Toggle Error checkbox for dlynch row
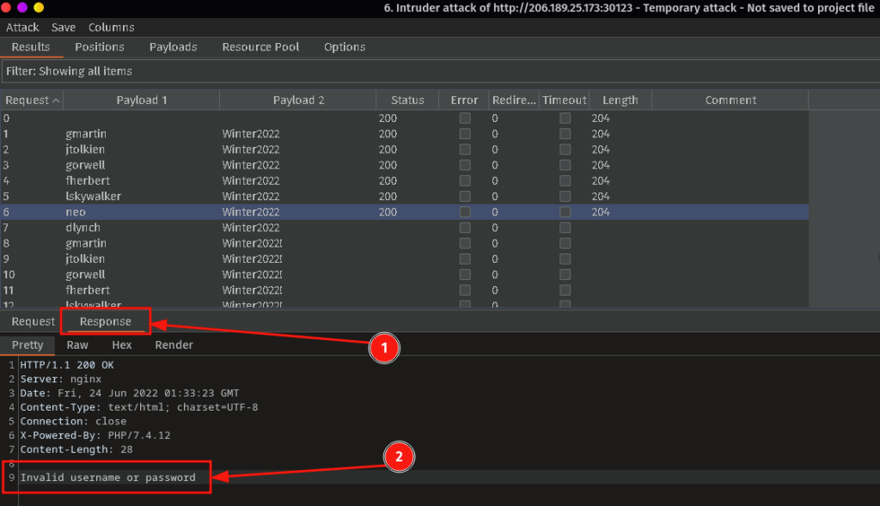Screen dimensions: 880x506 click(465, 228)
